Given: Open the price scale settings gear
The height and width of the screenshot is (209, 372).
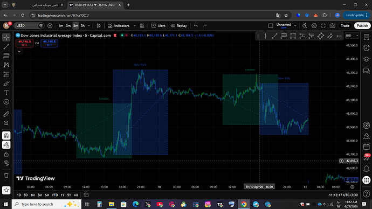Looking at the screenshot, I should point(352,187).
